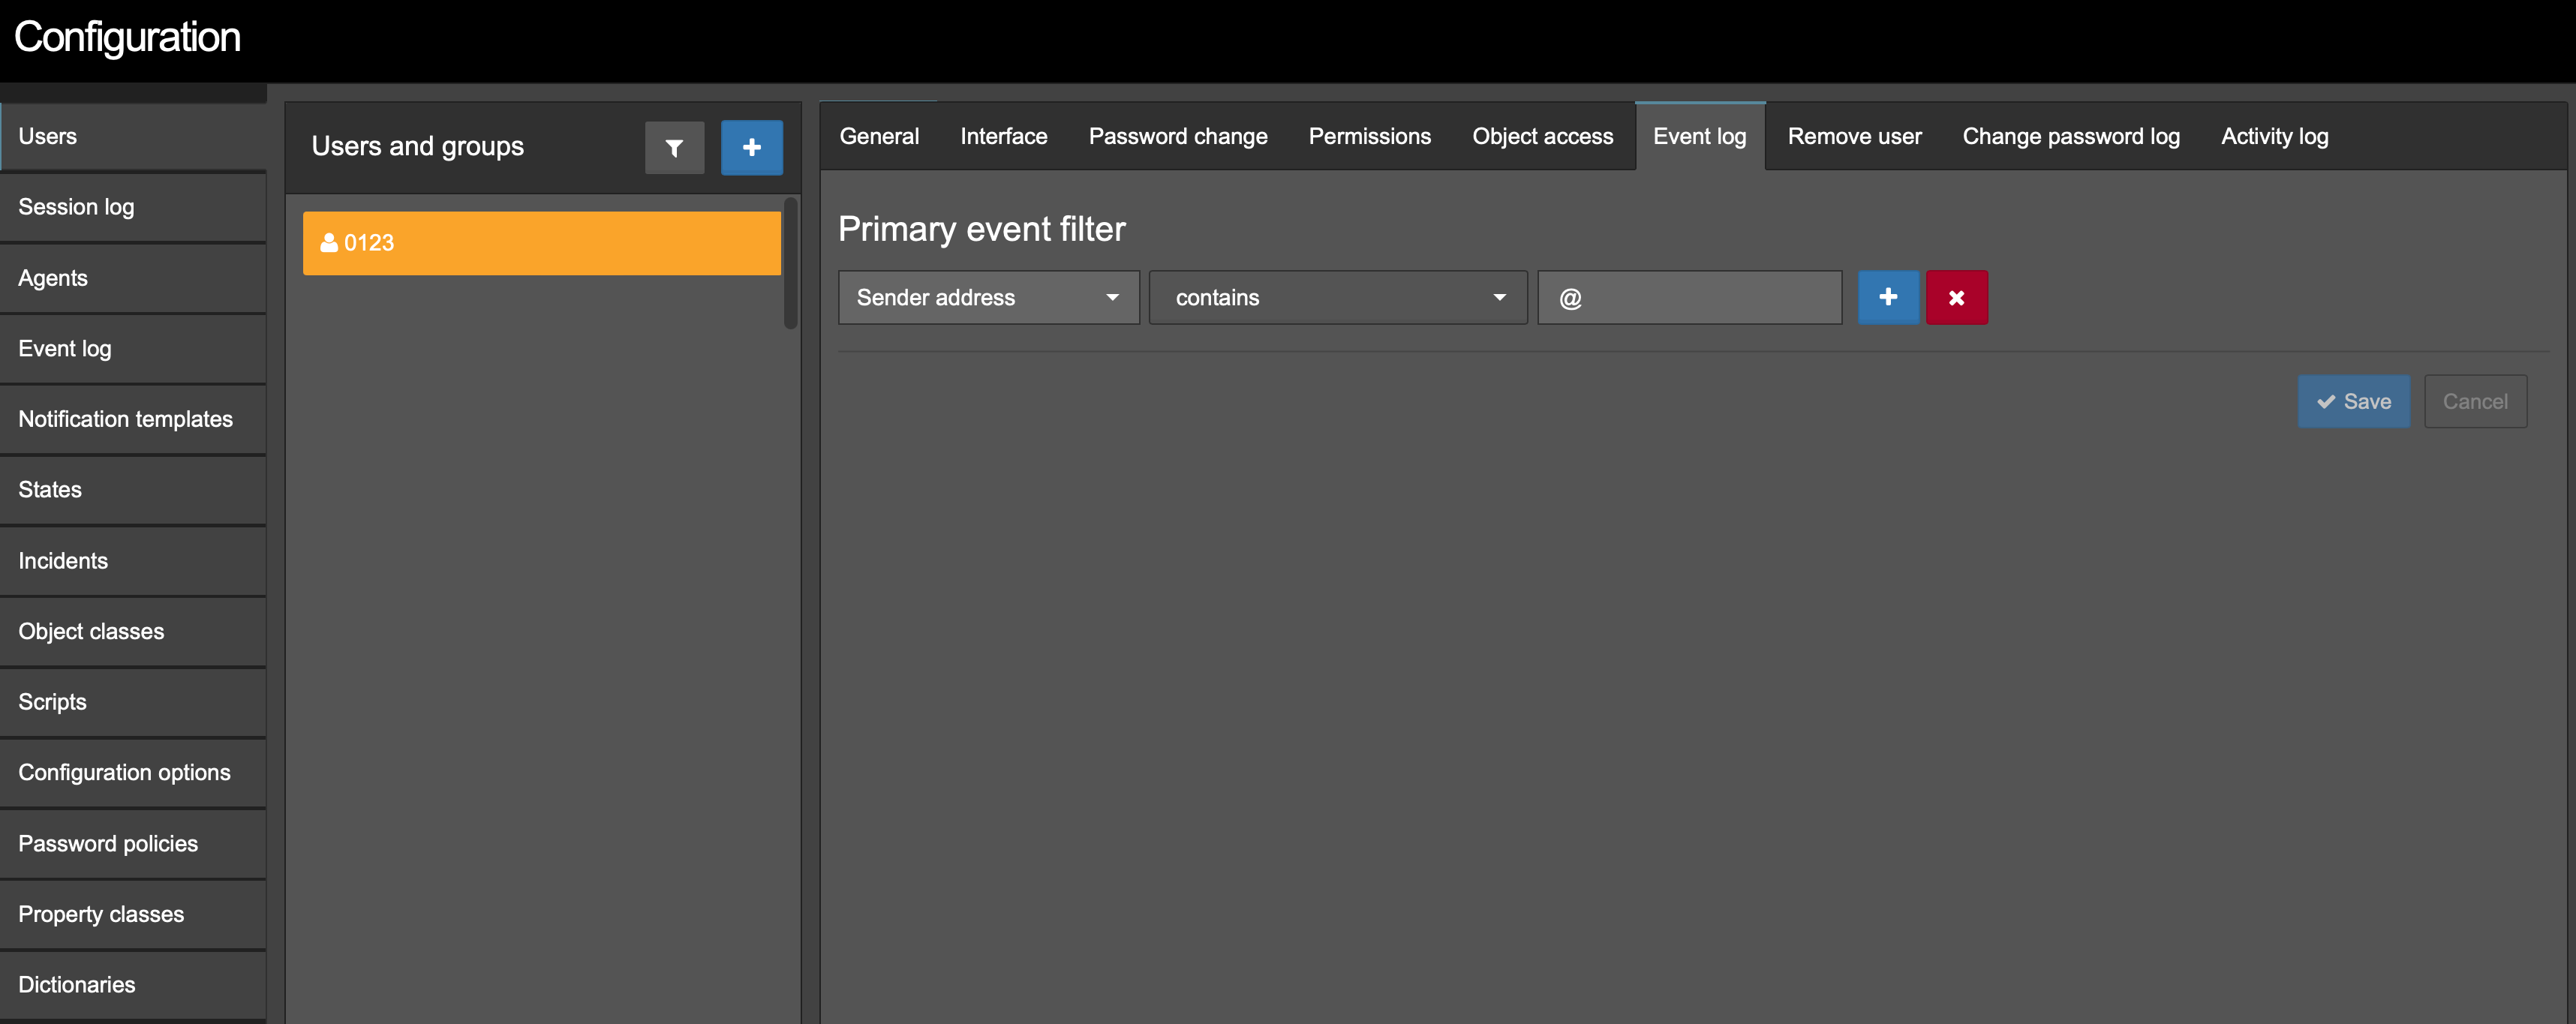
Task: Open Password policies in the sidebar
Action: pos(133,844)
